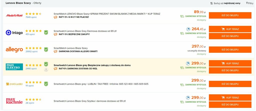Click the Media Markt shop logo
This screenshot has width=256, height=111.
(x=14, y=15)
